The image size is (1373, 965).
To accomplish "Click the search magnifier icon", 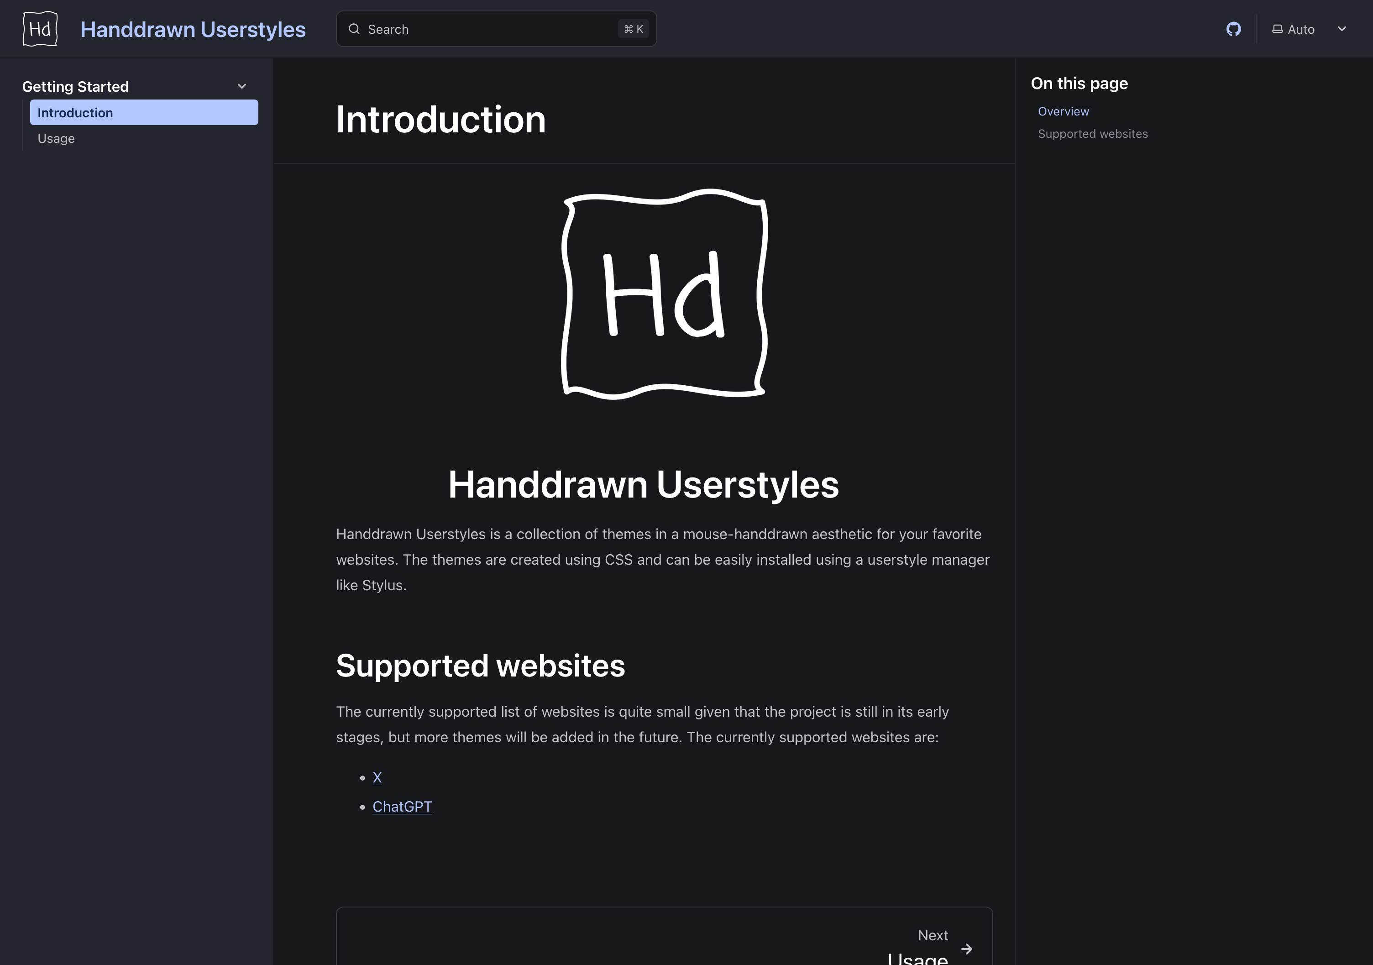I will [354, 29].
